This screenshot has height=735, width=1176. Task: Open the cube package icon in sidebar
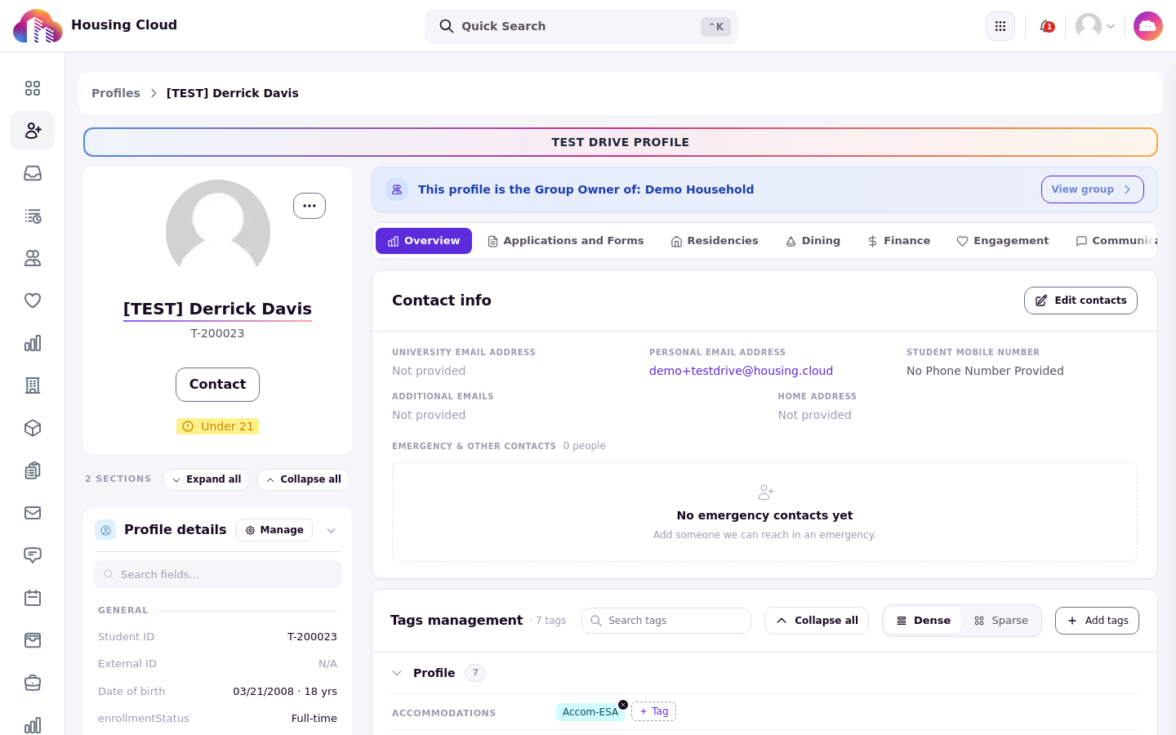[x=33, y=428]
